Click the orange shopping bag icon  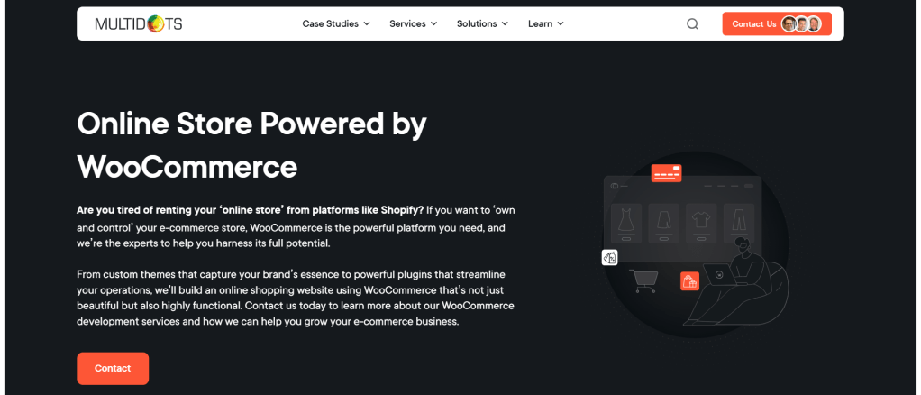(689, 281)
